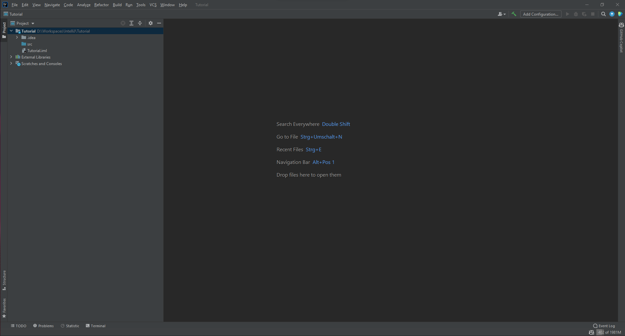
Task: Open the Help menu
Action: [183, 5]
